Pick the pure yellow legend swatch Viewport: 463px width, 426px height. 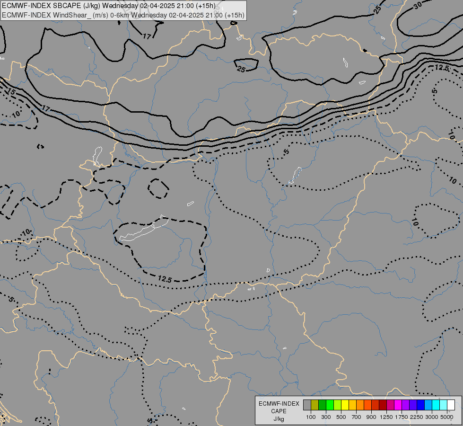(x=345, y=405)
